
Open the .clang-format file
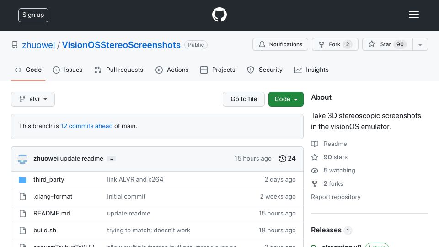point(53,197)
